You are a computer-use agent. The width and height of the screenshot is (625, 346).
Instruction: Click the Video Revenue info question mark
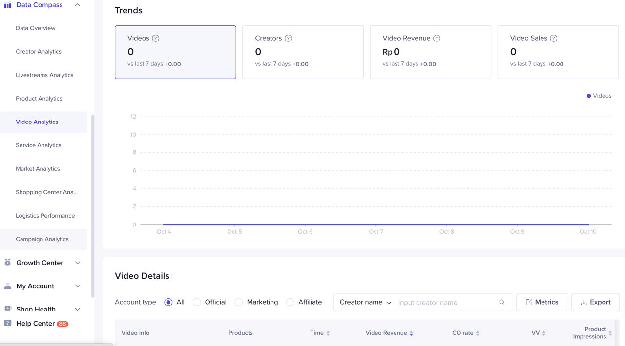[437, 38]
